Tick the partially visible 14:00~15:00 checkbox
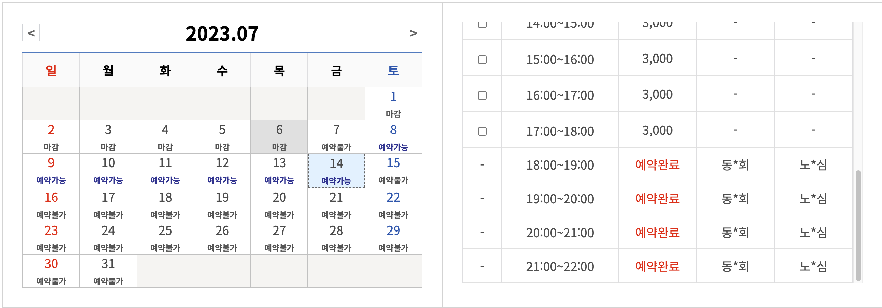The image size is (882, 308). (482, 25)
